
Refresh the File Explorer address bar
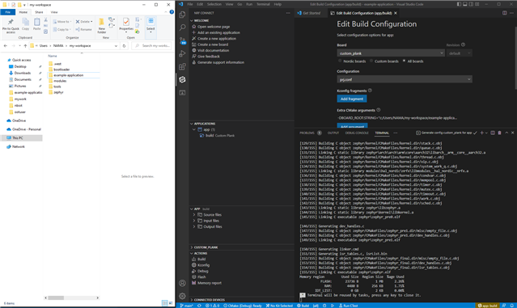coord(124,46)
